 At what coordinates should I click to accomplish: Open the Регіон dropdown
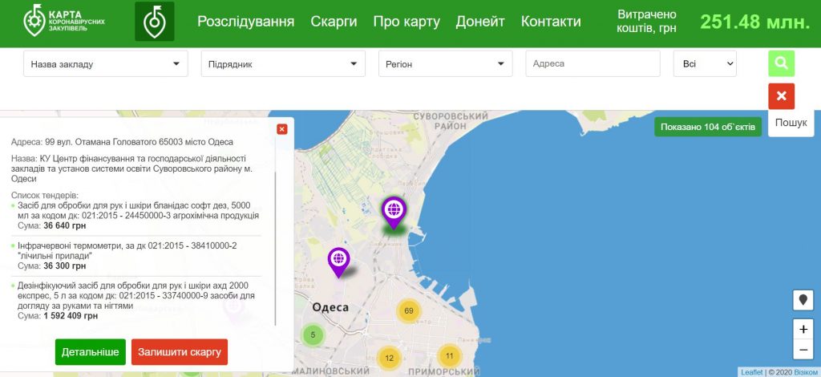click(445, 64)
